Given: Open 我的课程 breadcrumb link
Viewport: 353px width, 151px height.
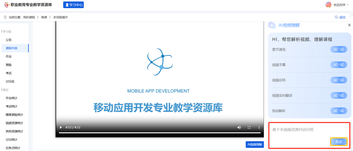Looking at the screenshot, I should (29, 17).
